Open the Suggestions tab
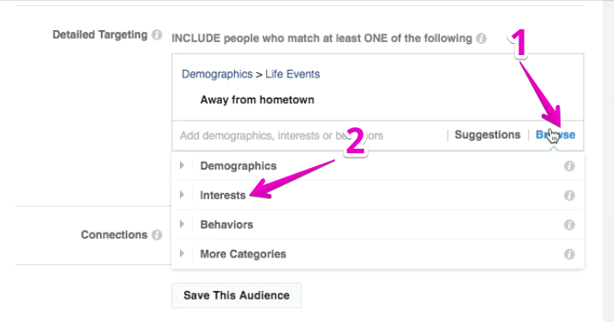Image resolution: width=614 pixels, height=322 pixels. (x=487, y=135)
